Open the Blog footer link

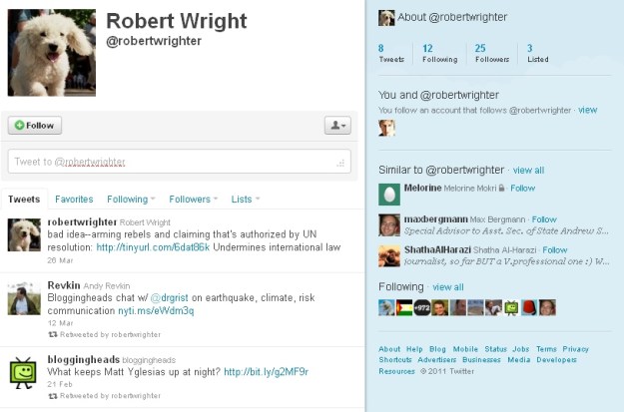pyautogui.click(x=437, y=349)
